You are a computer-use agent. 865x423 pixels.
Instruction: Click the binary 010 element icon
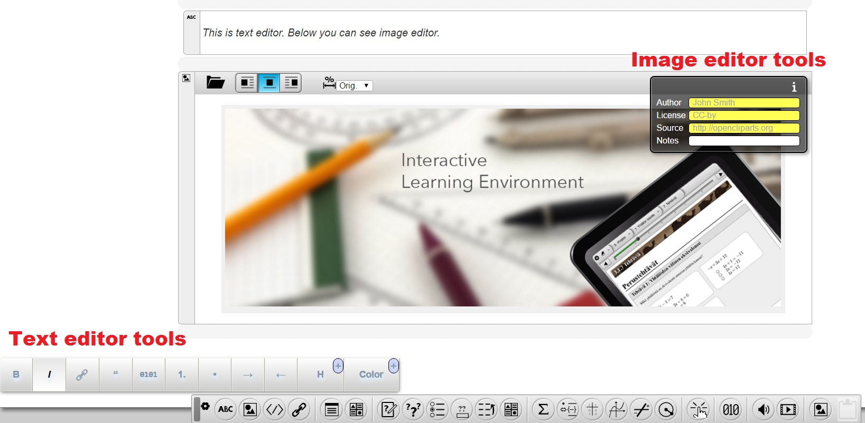click(x=731, y=409)
